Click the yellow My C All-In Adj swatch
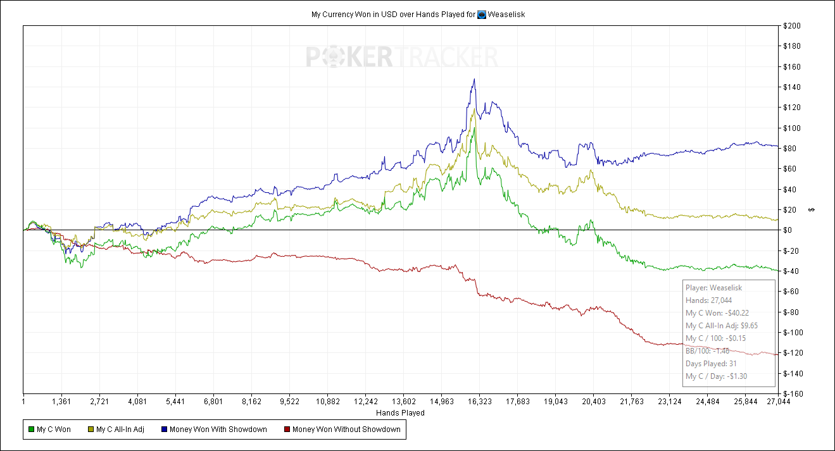This screenshot has height=451, width=835. tap(90, 429)
